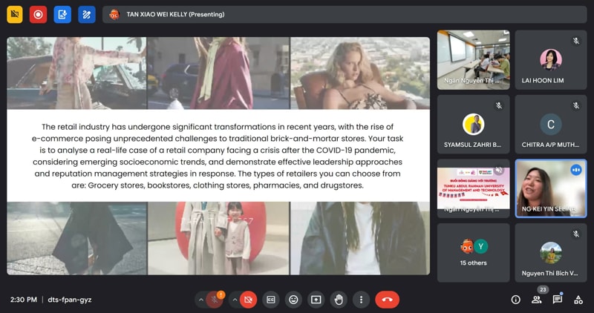The height and width of the screenshot is (313, 594).
Task: Show the participants list panel
Action: pos(537,300)
